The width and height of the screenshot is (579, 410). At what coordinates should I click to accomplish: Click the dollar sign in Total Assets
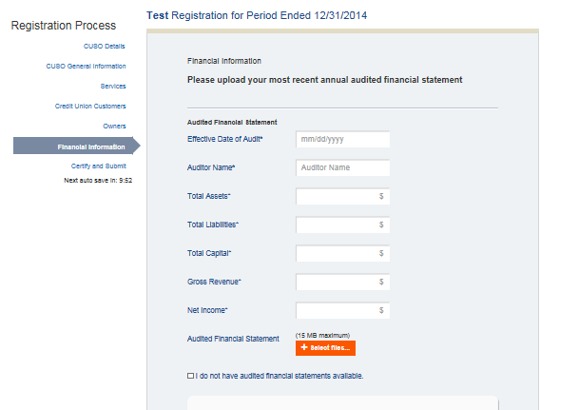coord(381,196)
